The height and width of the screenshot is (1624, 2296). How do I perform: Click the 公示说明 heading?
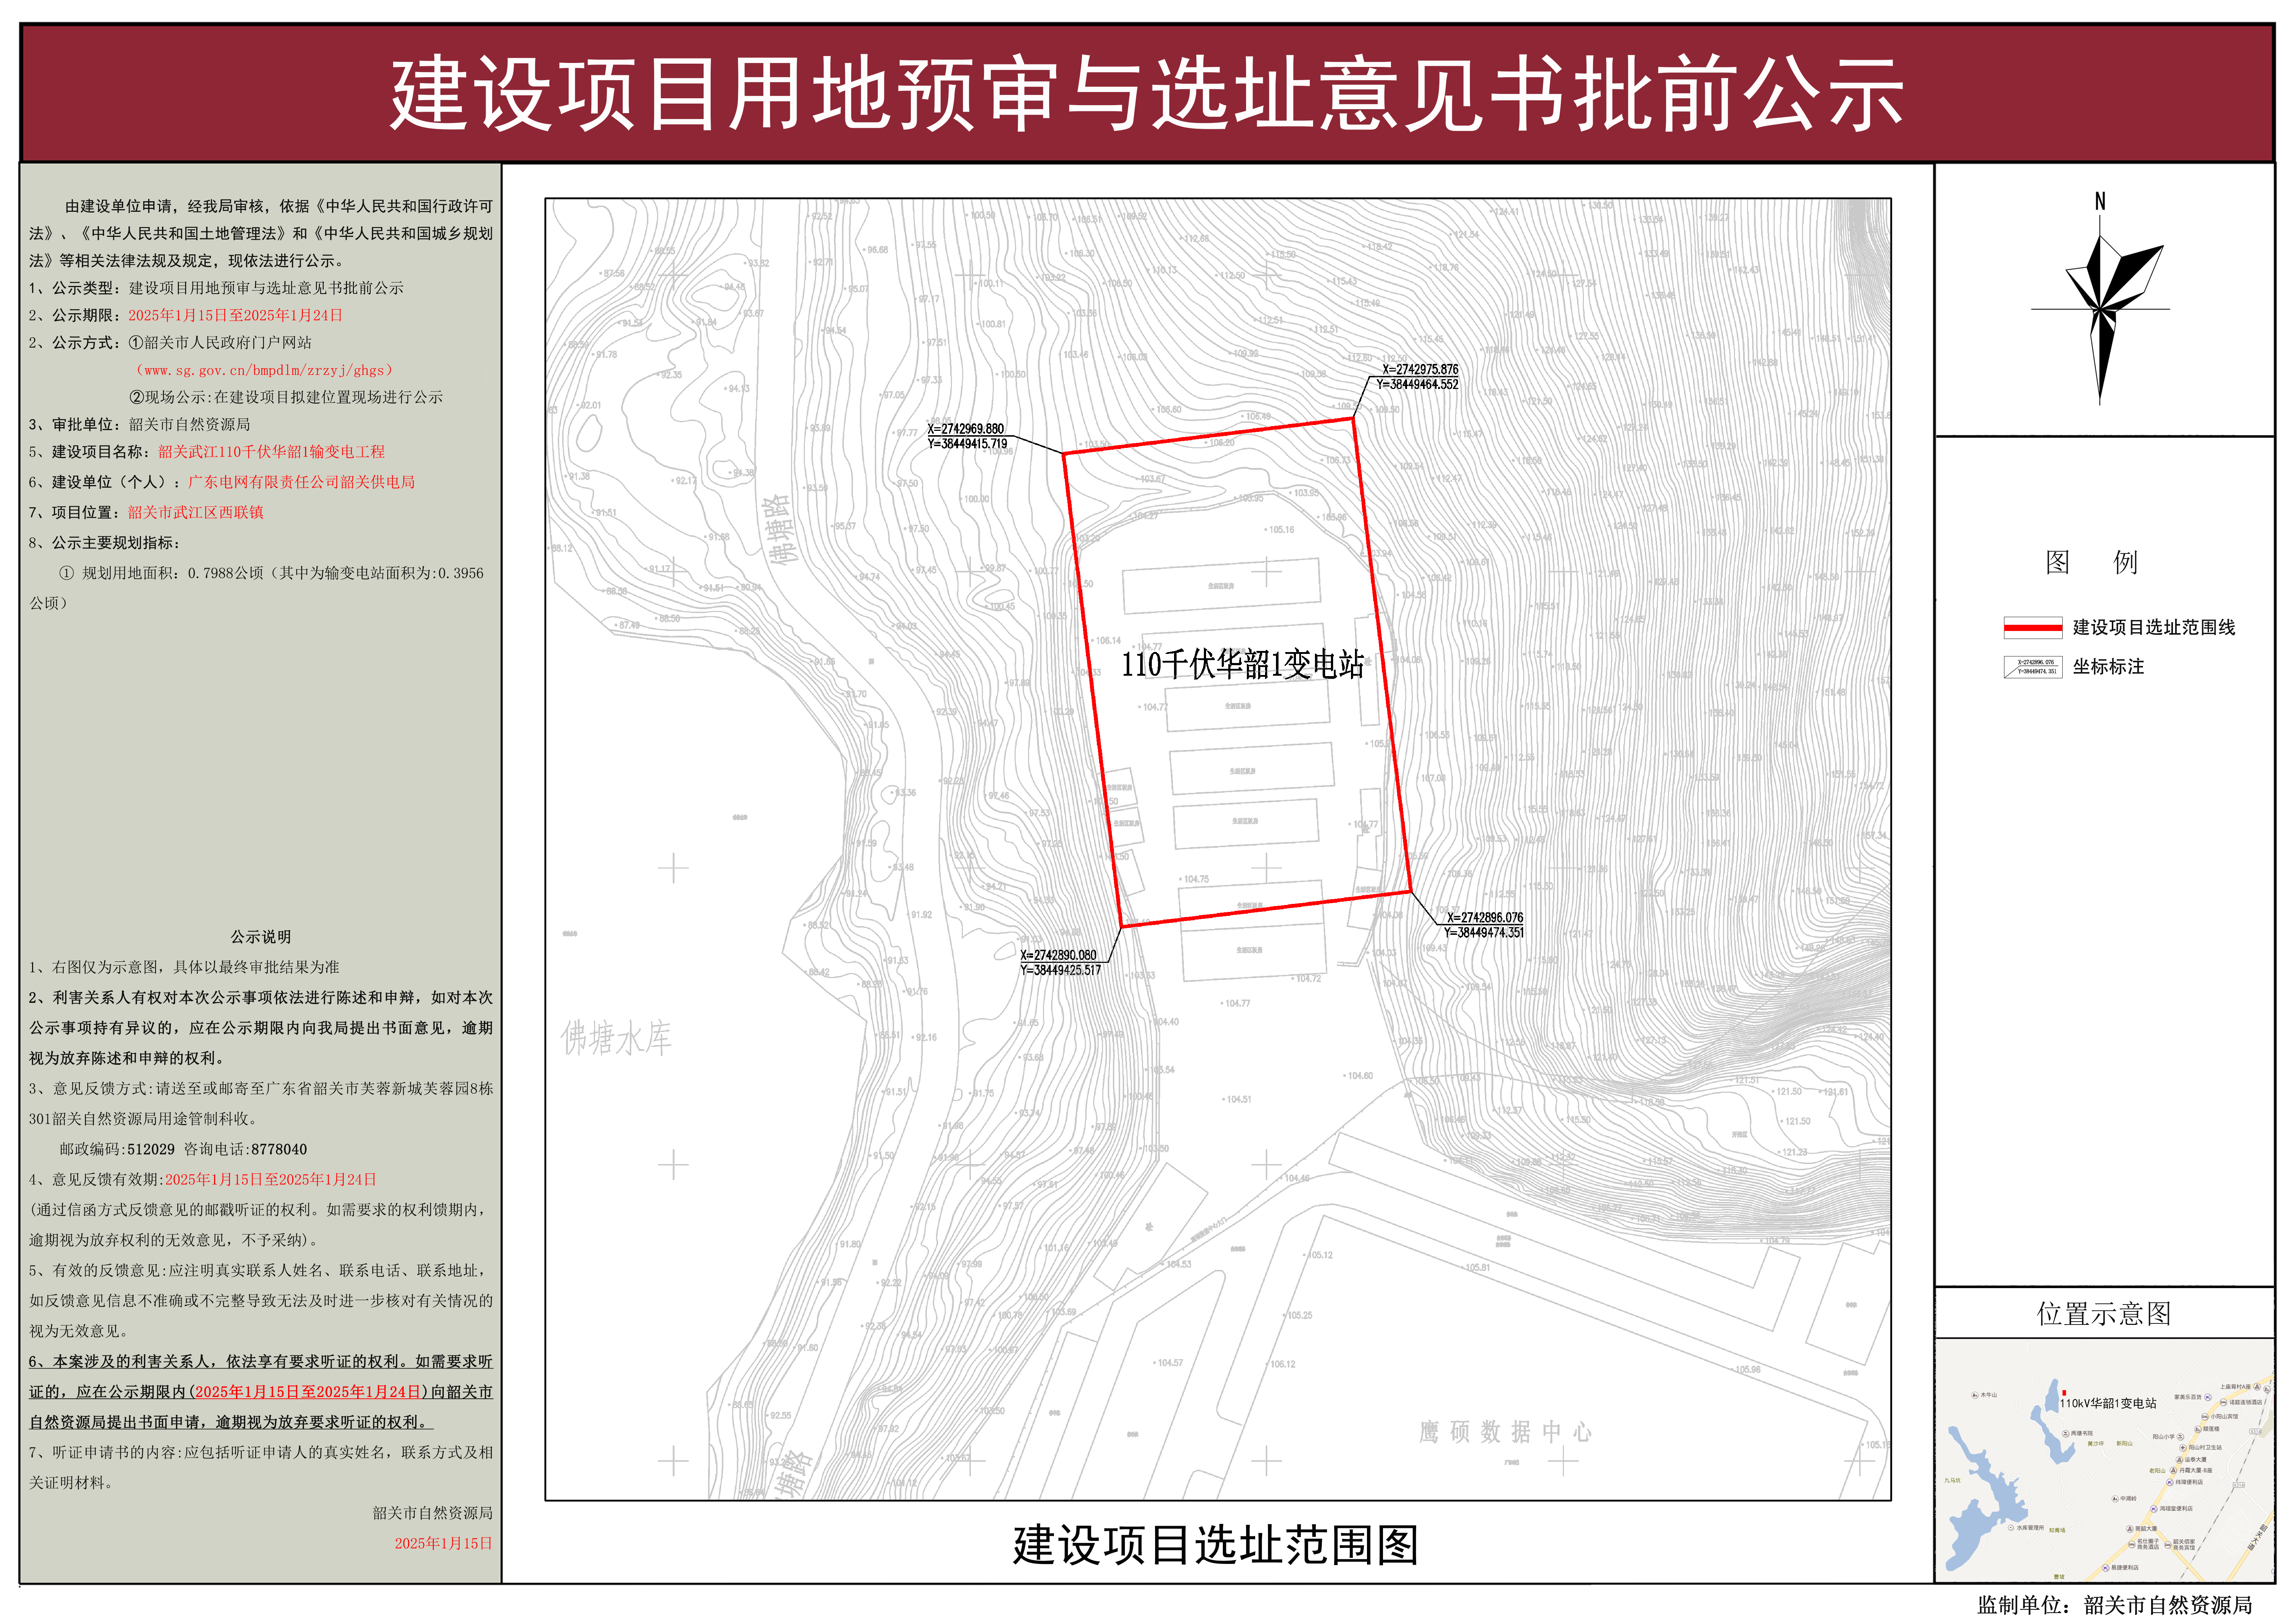point(261,937)
